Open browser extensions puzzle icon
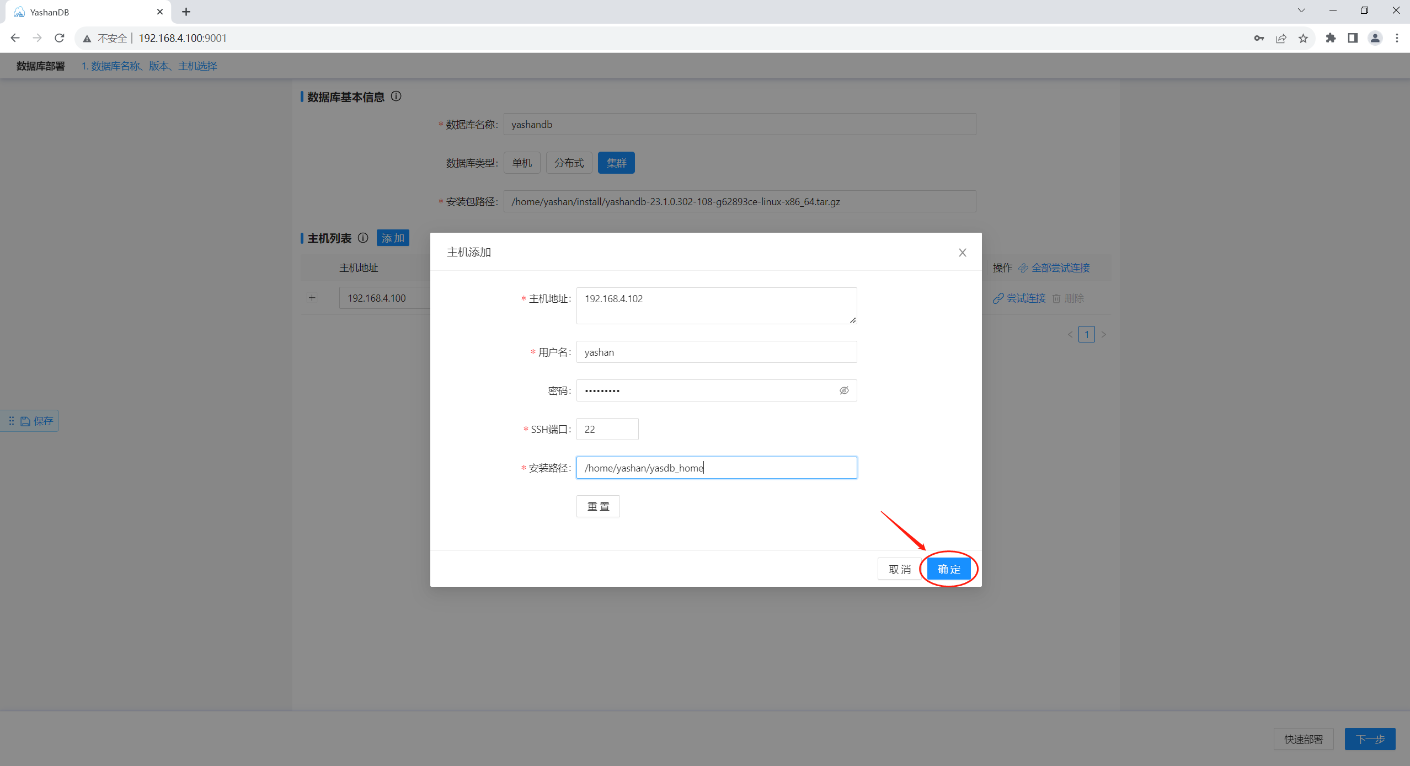 tap(1331, 38)
